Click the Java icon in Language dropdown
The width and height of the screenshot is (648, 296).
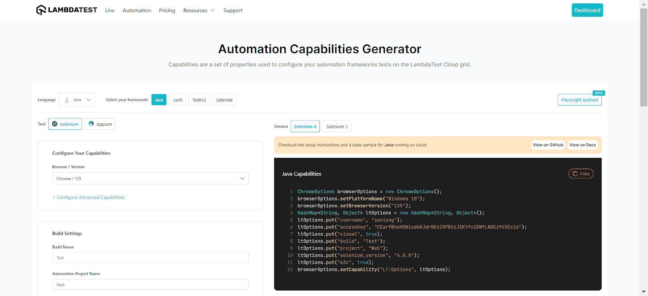pos(67,100)
